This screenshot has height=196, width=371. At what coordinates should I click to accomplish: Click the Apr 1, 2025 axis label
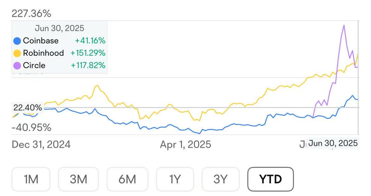coord(185,145)
